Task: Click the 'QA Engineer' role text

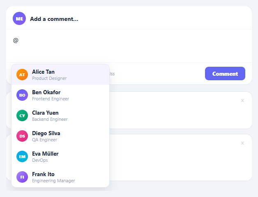Action: (45, 140)
